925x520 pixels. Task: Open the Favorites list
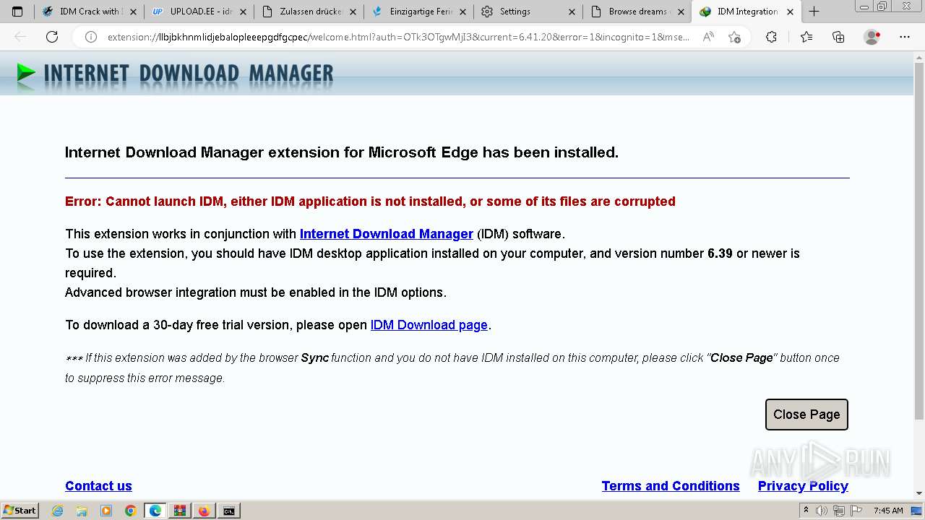pos(806,37)
